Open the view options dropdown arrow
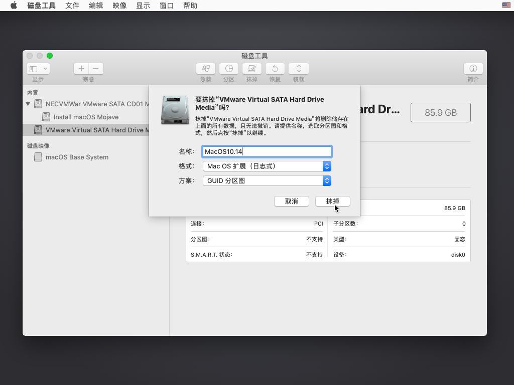 coord(46,69)
